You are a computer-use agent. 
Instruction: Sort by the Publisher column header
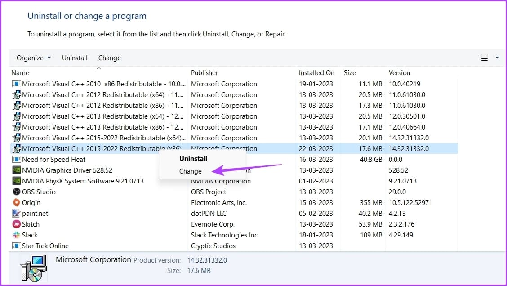[x=205, y=73]
